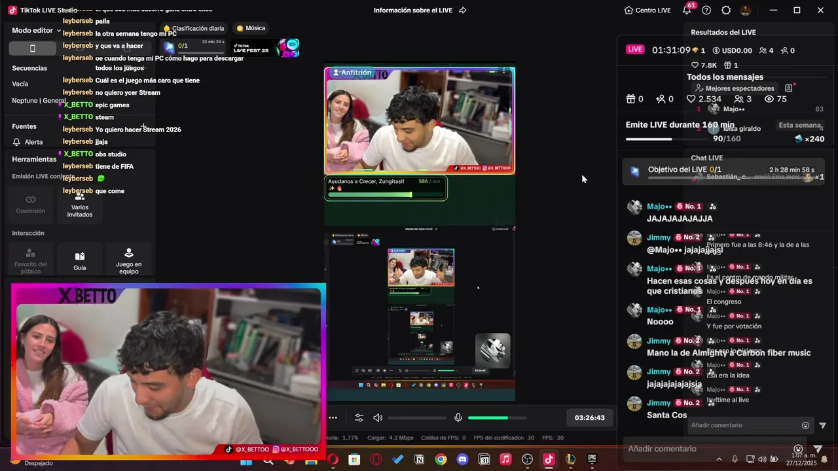Open the Coemisión tool
This screenshot has height=471, width=838.
click(31, 204)
